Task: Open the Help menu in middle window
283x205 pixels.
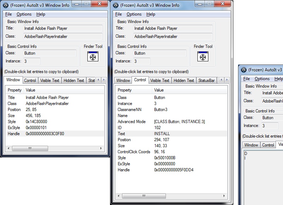Action: 151,14
